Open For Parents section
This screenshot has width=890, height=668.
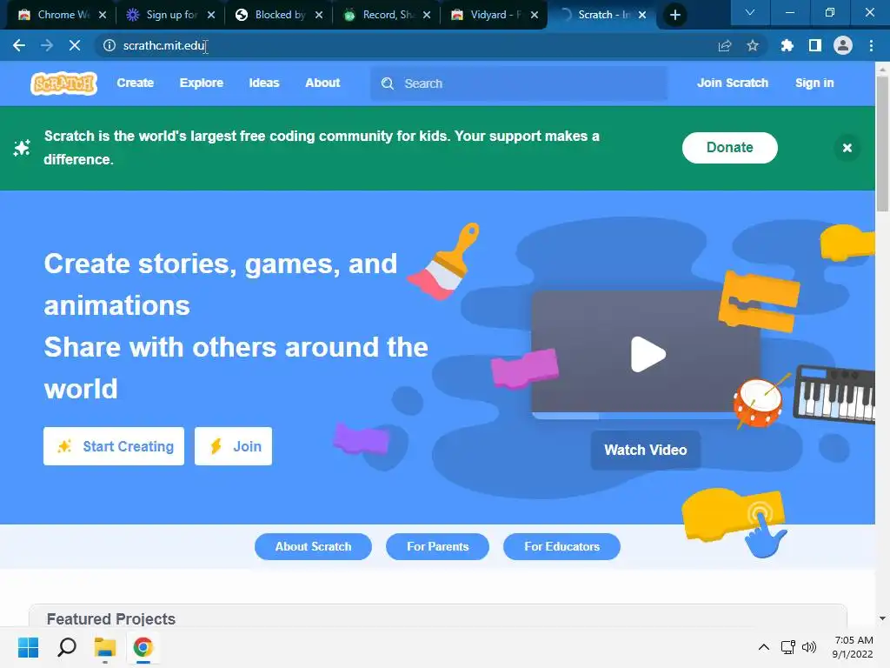coord(438,546)
